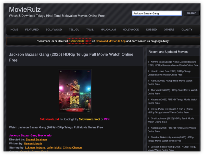Click the MovieRulz site title
The height and width of the screenshot is (155, 204).
click(x=25, y=9)
